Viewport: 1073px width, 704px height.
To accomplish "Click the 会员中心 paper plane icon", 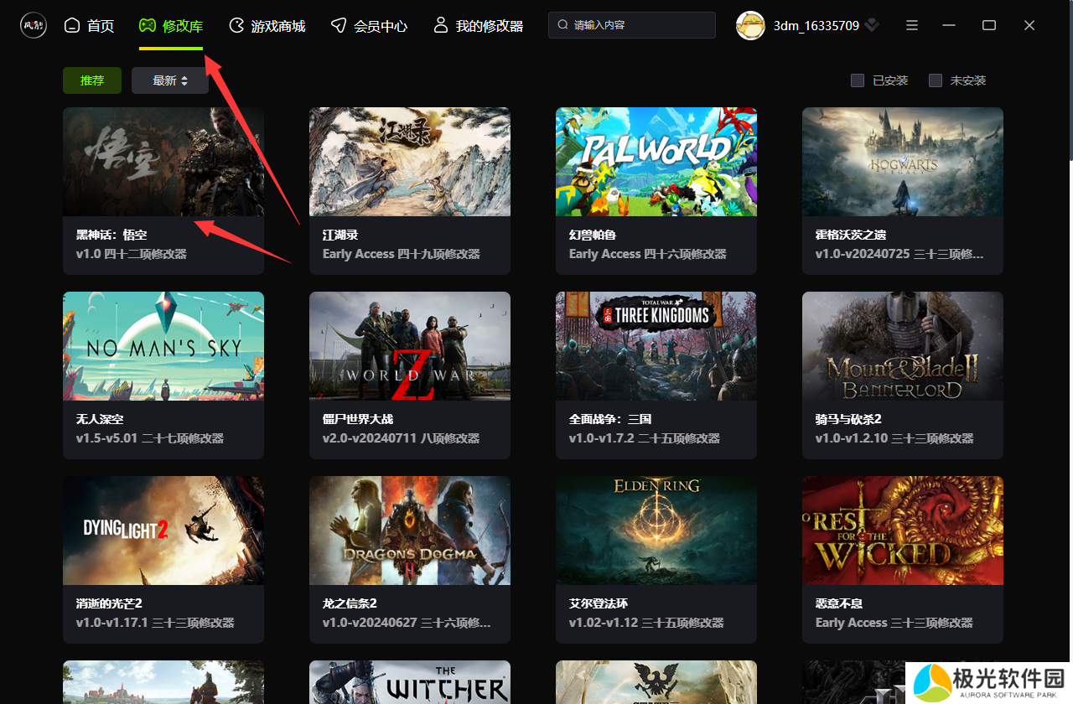I will (339, 25).
